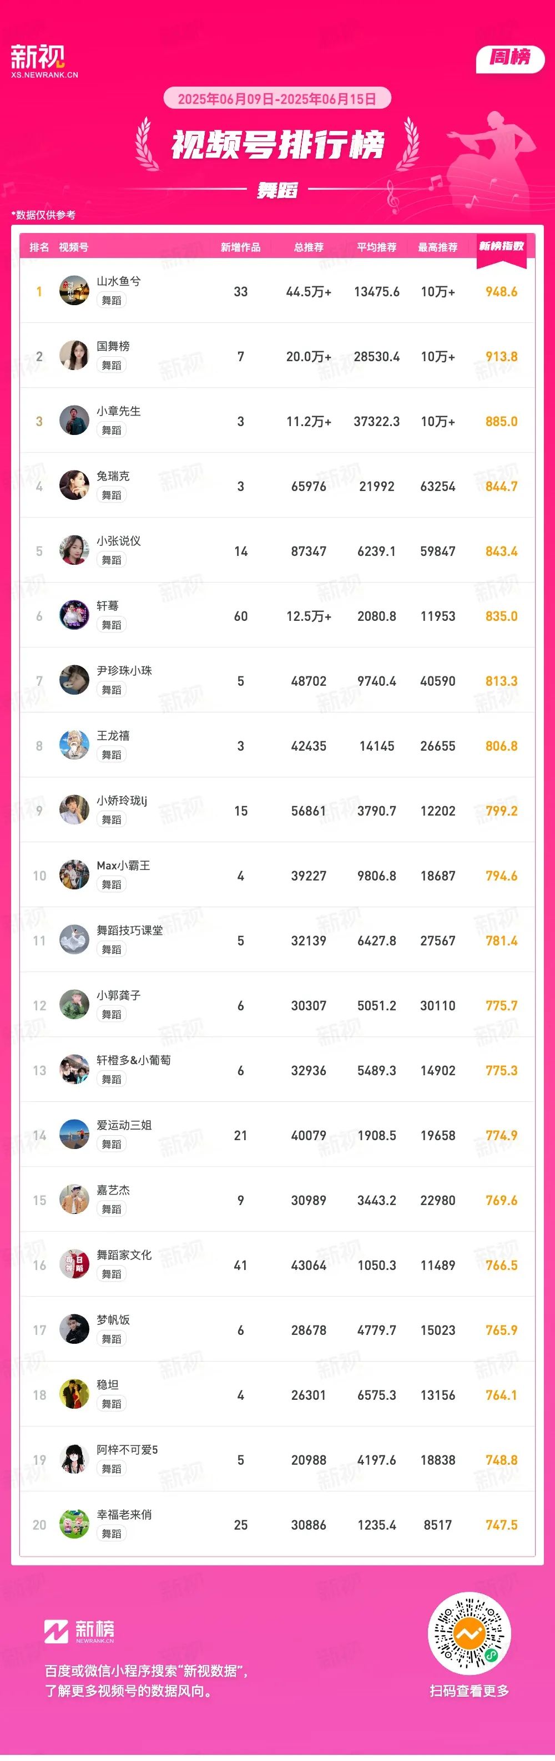Click the 新增作品 column header

[240, 247]
